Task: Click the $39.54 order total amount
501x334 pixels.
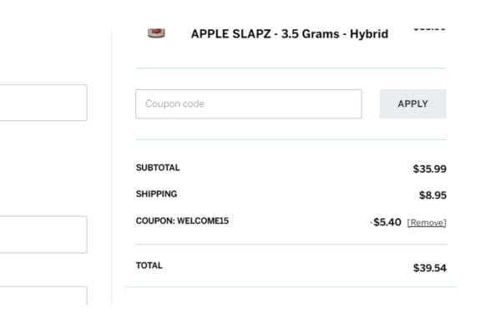Action: click(x=429, y=268)
